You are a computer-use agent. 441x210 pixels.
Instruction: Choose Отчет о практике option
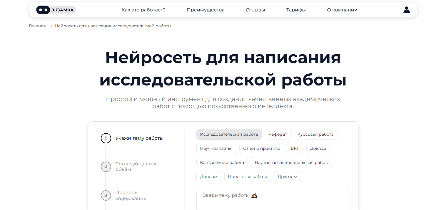click(x=261, y=148)
